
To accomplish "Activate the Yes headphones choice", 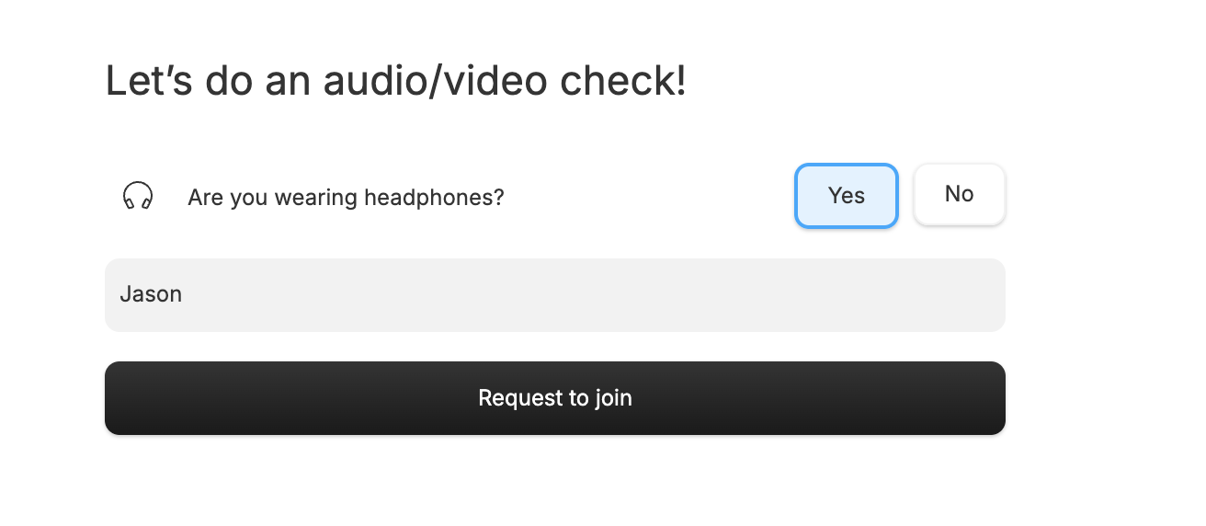I will pyautogui.click(x=846, y=195).
